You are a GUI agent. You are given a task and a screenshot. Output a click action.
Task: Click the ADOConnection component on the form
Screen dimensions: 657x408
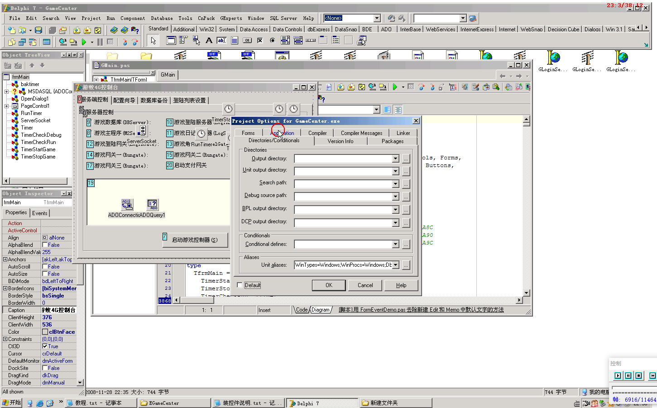click(127, 204)
